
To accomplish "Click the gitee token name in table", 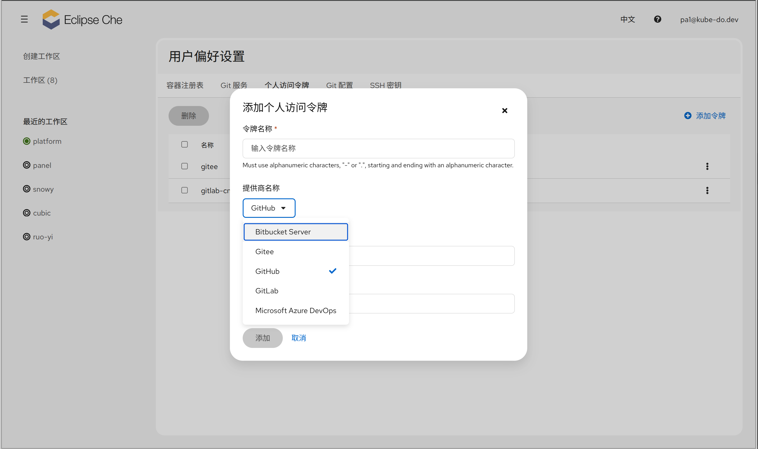I will [x=209, y=166].
